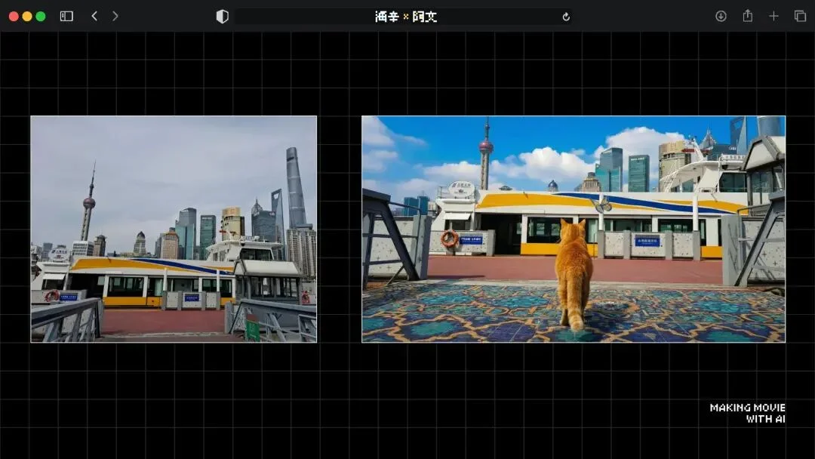
Task: Add a new tab with plus icon
Action: click(773, 16)
